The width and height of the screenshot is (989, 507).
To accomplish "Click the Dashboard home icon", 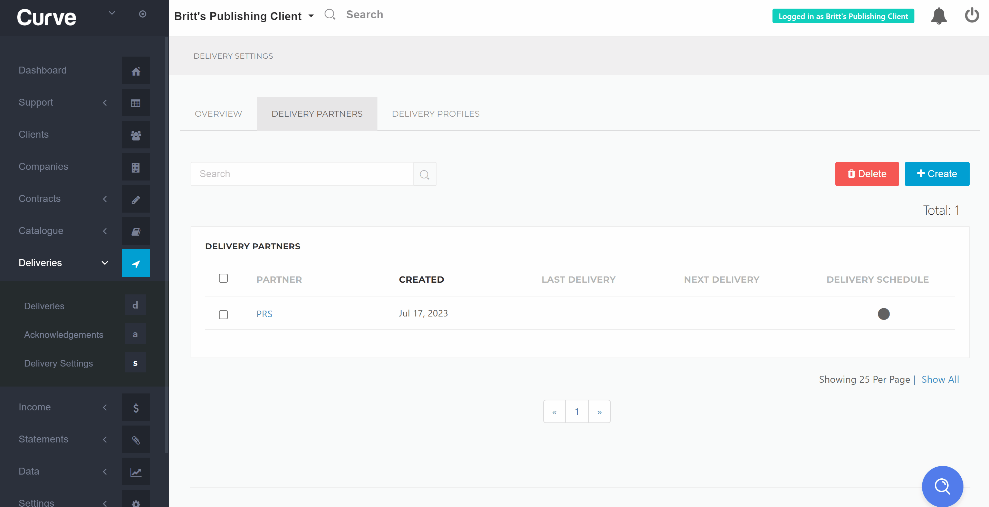I will point(136,71).
